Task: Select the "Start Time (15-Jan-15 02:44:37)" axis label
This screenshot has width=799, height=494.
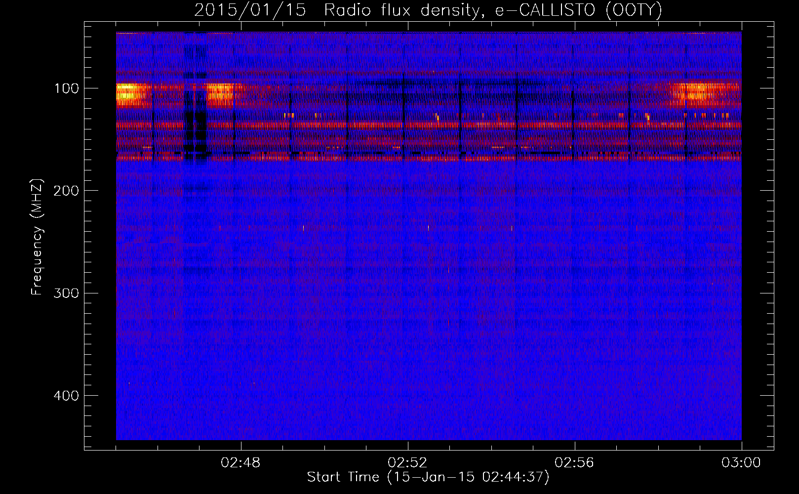Action: coord(428,477)
